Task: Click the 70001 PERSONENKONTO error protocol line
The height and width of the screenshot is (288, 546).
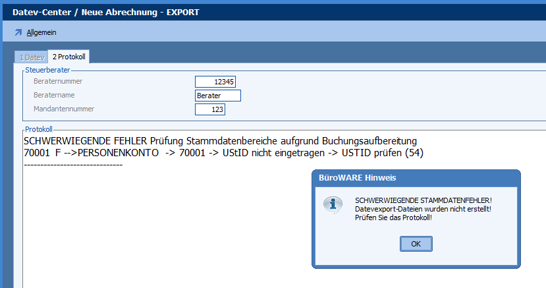Action: tap(223, 153)
